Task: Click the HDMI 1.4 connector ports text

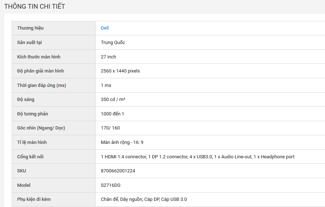Action: coord(198,157)
